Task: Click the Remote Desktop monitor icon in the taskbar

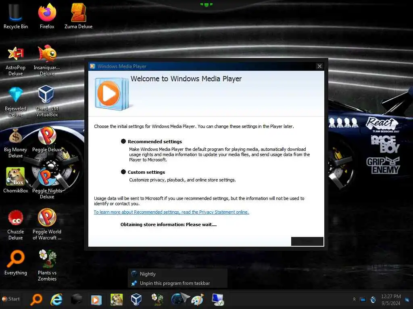Action: [x=218, y=299]
